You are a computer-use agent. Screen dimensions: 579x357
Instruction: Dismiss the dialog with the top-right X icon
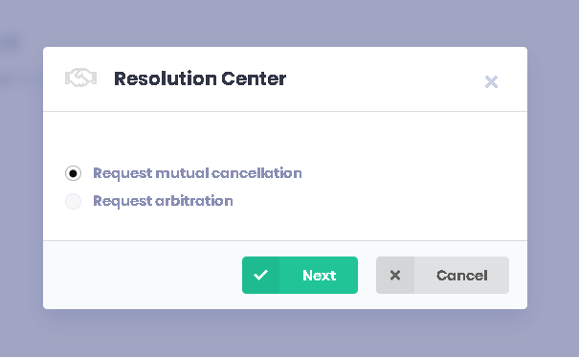click(491, 82)
